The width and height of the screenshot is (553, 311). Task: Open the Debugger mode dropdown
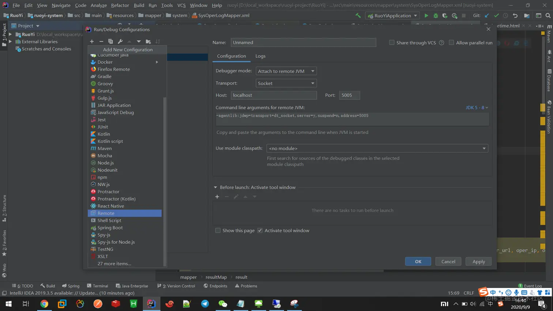point(286,71)
